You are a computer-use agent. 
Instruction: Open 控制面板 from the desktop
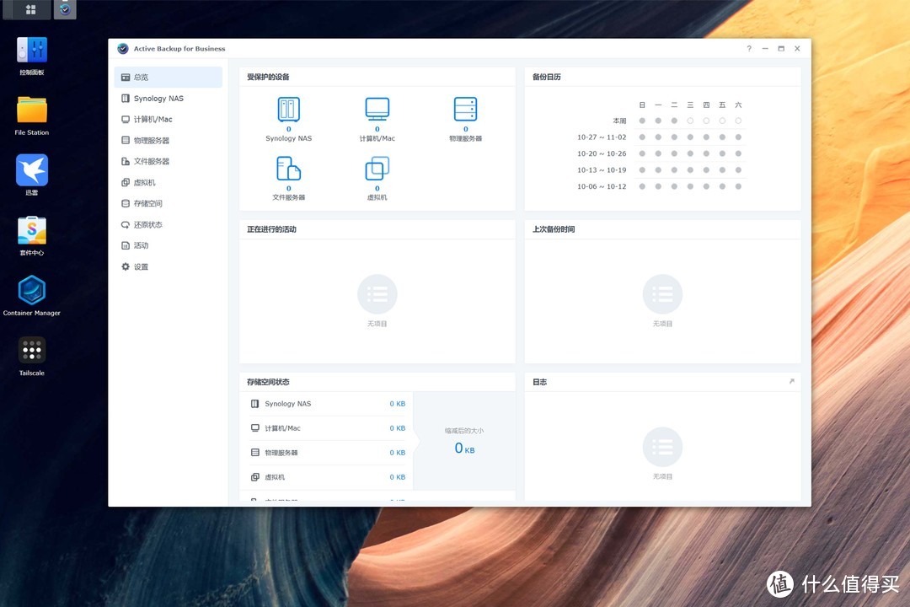click(x=32, y=50)
